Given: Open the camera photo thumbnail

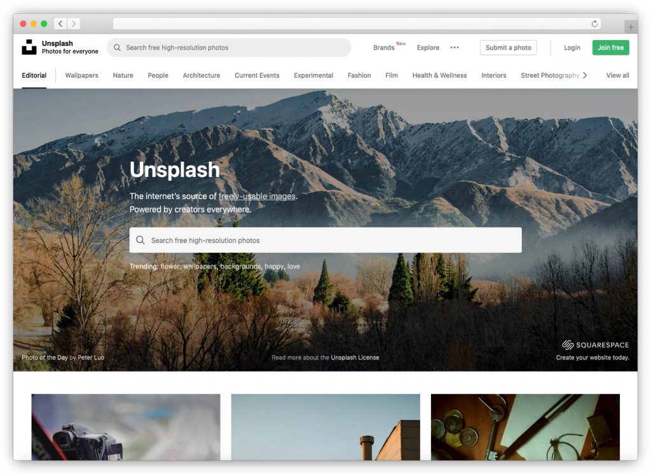Looking at the screenshot, I should 126,427.
